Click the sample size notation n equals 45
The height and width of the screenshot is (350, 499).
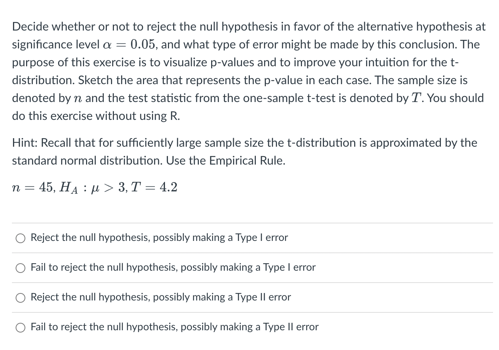point(30,187)
